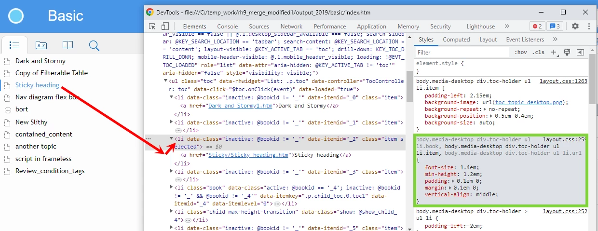
Task: Open the layout.css:252 source link
Action: coord(565,211)
